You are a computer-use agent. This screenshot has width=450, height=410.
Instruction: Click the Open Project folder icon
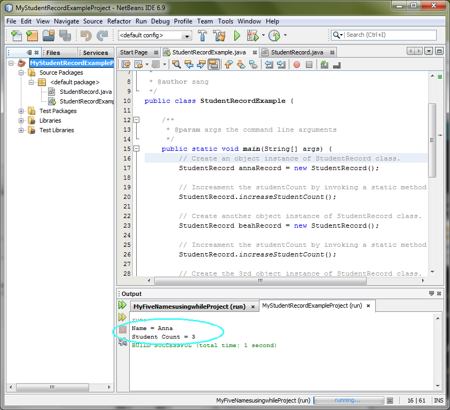point(49,36)
